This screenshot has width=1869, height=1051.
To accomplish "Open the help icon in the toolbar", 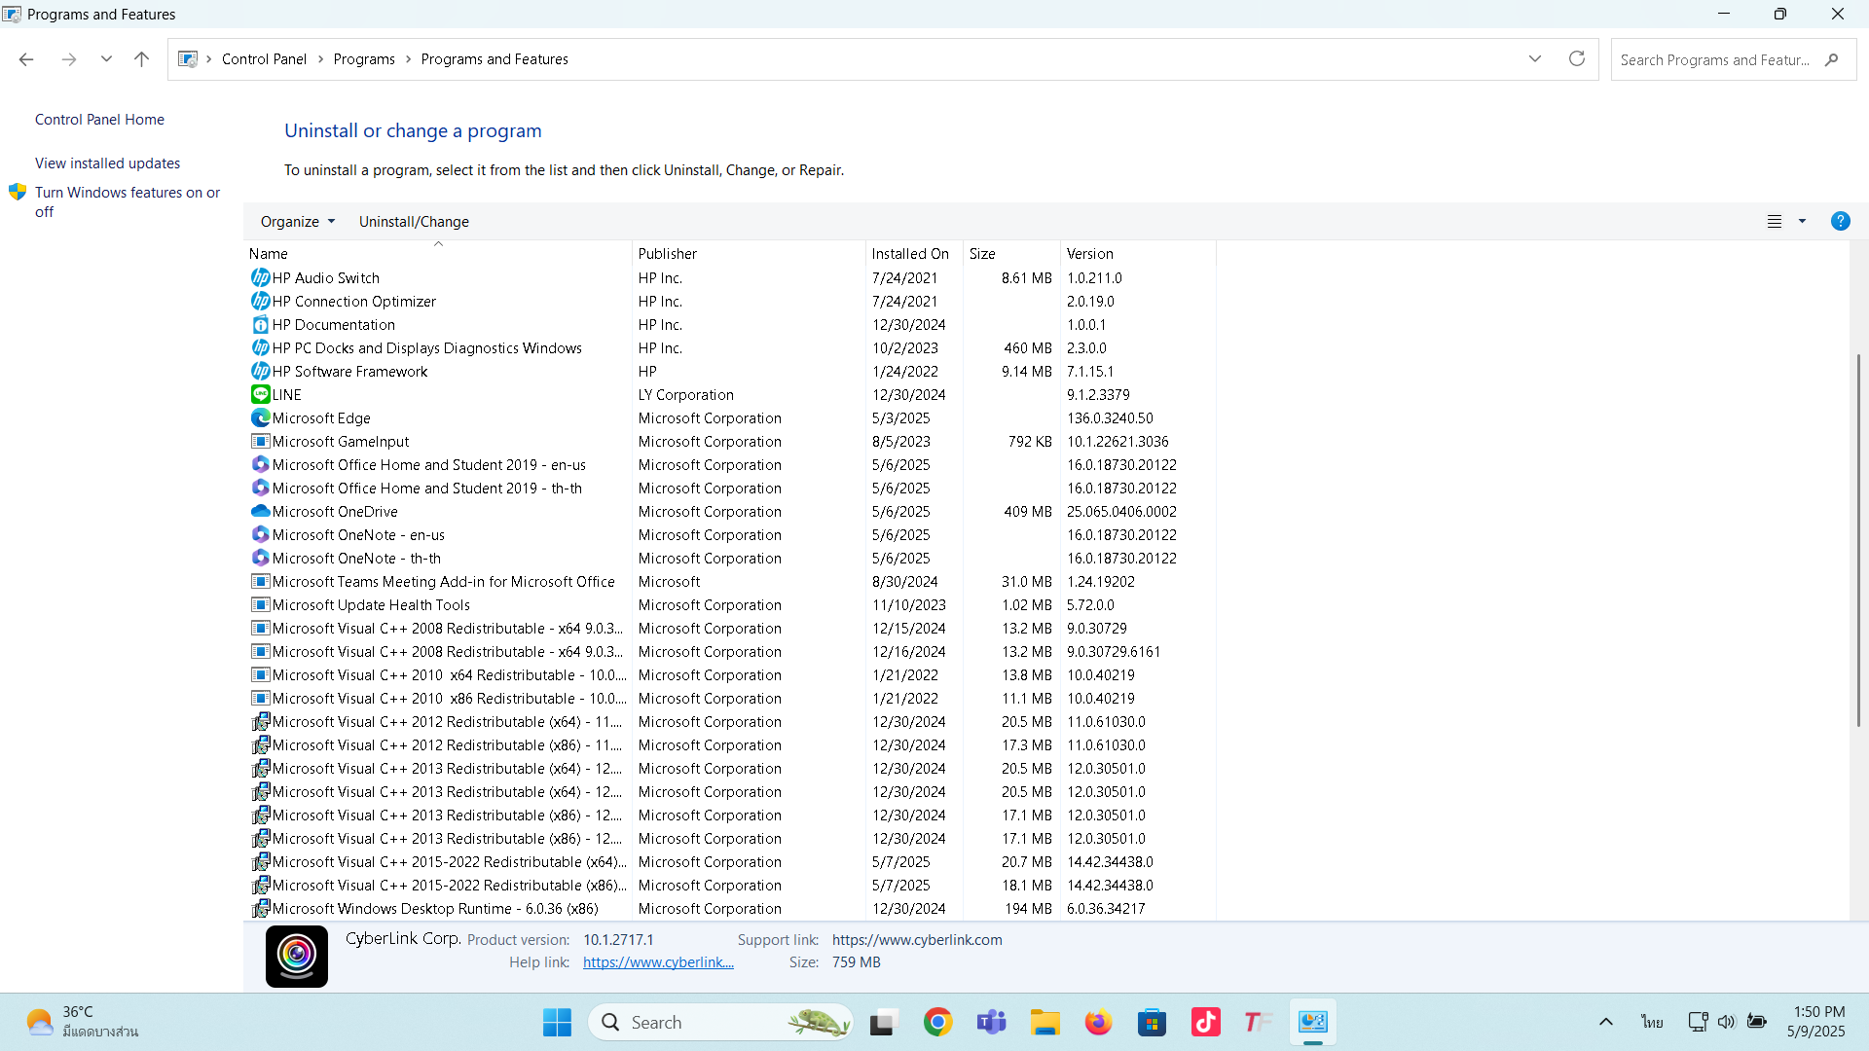I will (1840, 222).
